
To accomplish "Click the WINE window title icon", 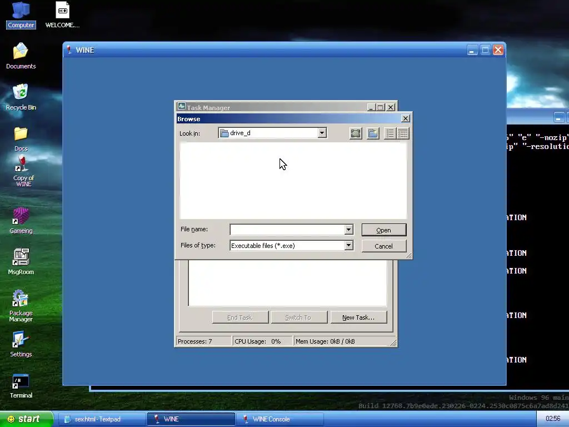I will pyautogui.click(x=69, y=49).
